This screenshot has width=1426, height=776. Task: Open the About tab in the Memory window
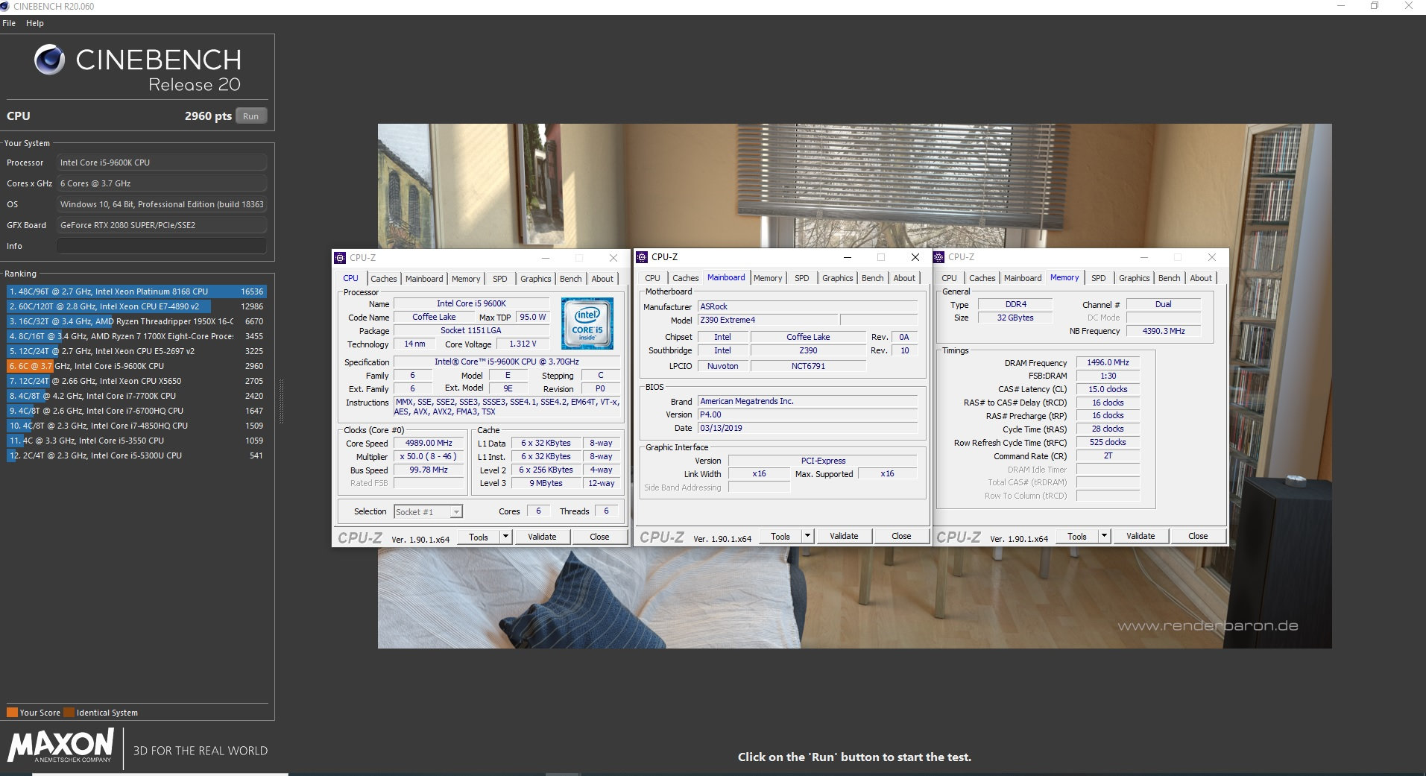[1201, 278]
